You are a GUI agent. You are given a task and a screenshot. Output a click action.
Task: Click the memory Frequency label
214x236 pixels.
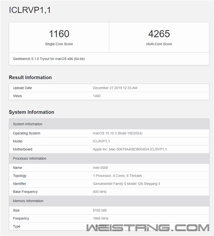[21, 219]
